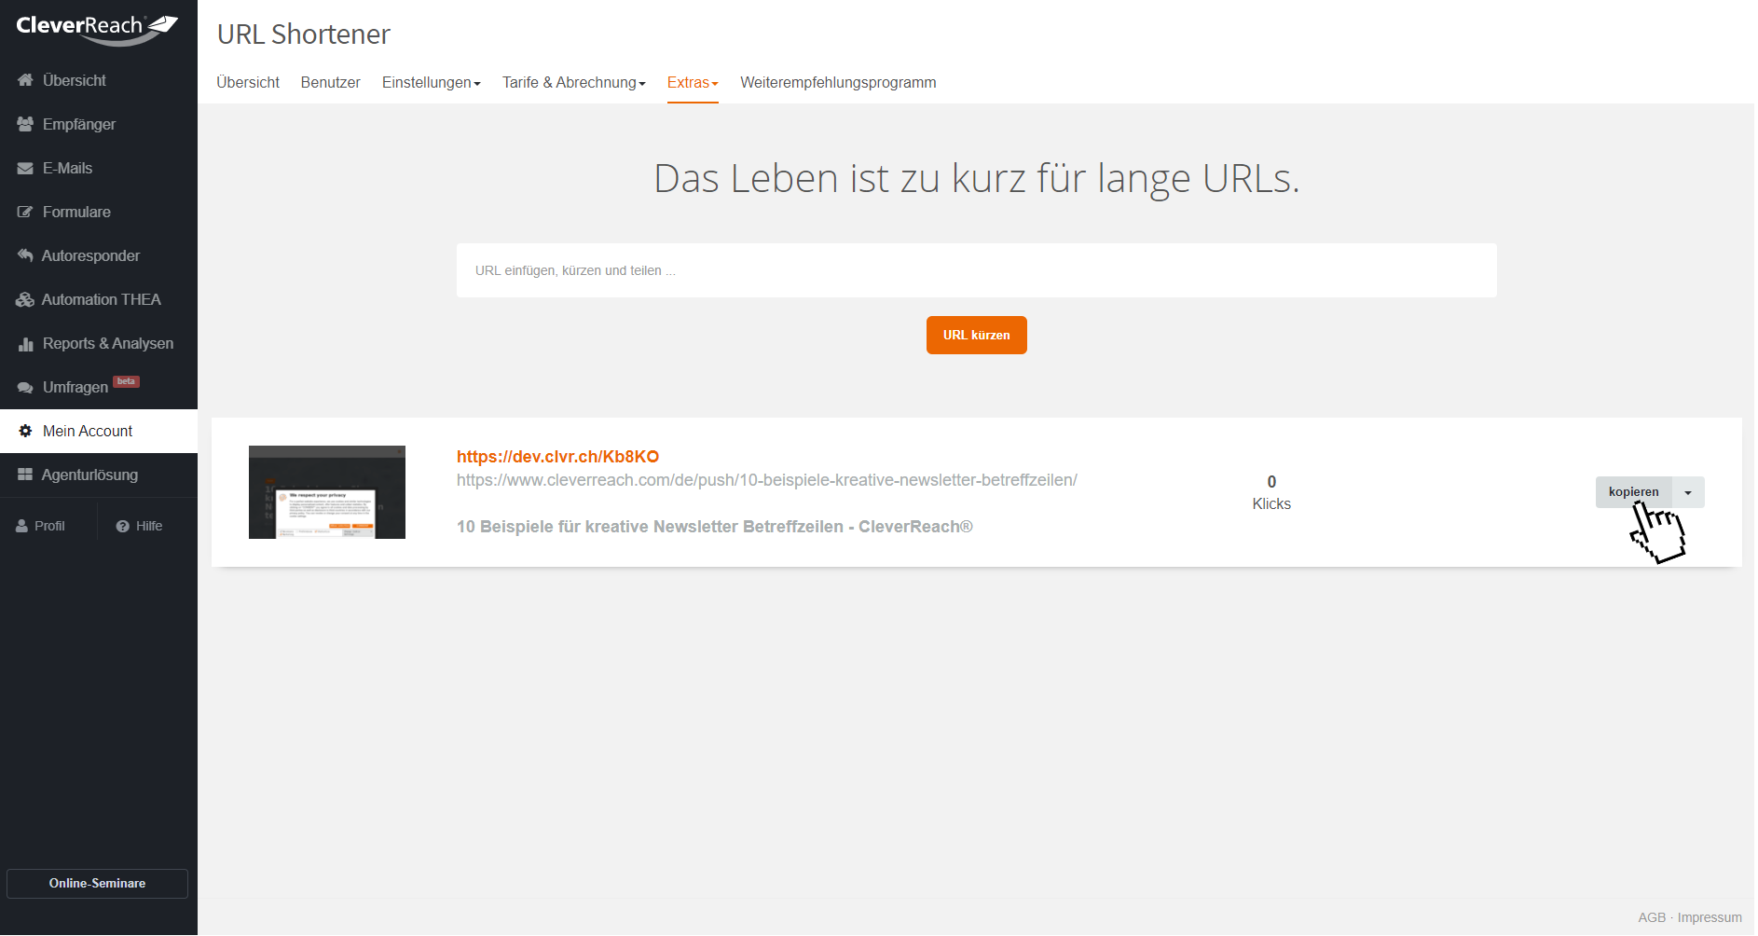Click the kopieren button
This screenshot has width=1758, height=936.
1633,492
